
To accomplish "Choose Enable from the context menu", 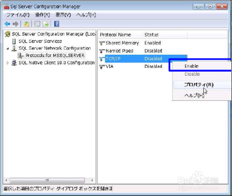I will coord(202,66).
